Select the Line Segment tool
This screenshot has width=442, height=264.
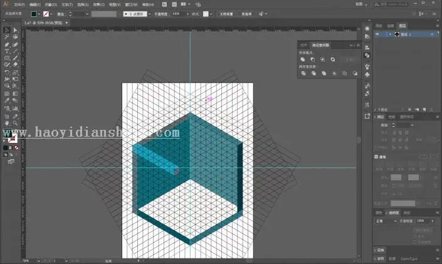point(15,51)
